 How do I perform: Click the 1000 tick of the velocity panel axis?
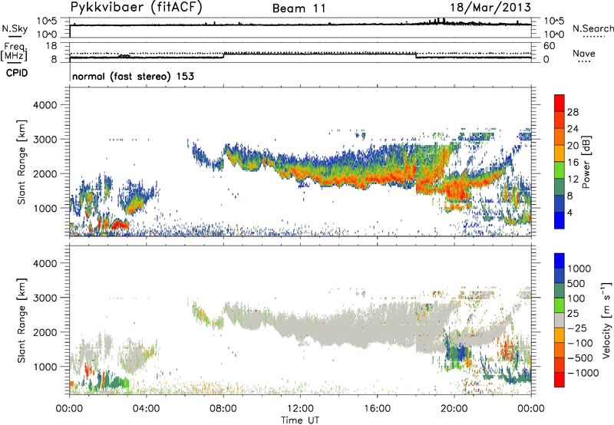pyautogui.click(x=45, y=367)
